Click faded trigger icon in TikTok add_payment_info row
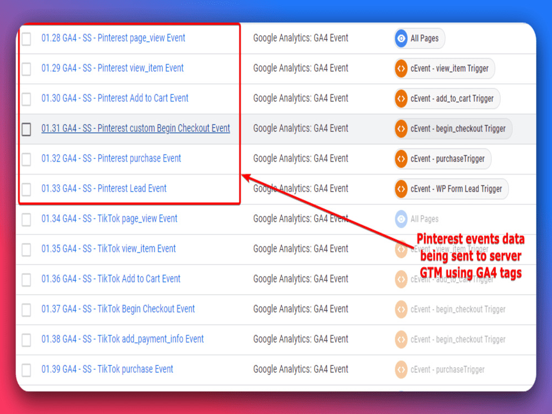Viewport: 552px width, 414px height. pyautogui.click(x=401, y=339)
